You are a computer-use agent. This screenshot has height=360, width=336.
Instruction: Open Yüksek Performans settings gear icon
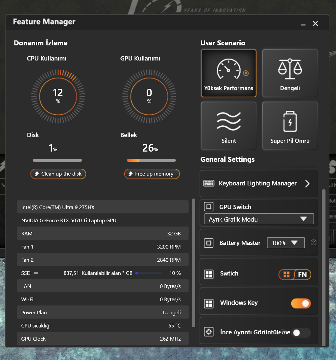pos(246,73)
